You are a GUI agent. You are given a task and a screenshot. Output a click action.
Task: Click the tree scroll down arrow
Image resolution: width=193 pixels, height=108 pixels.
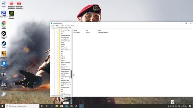(71, 94)
